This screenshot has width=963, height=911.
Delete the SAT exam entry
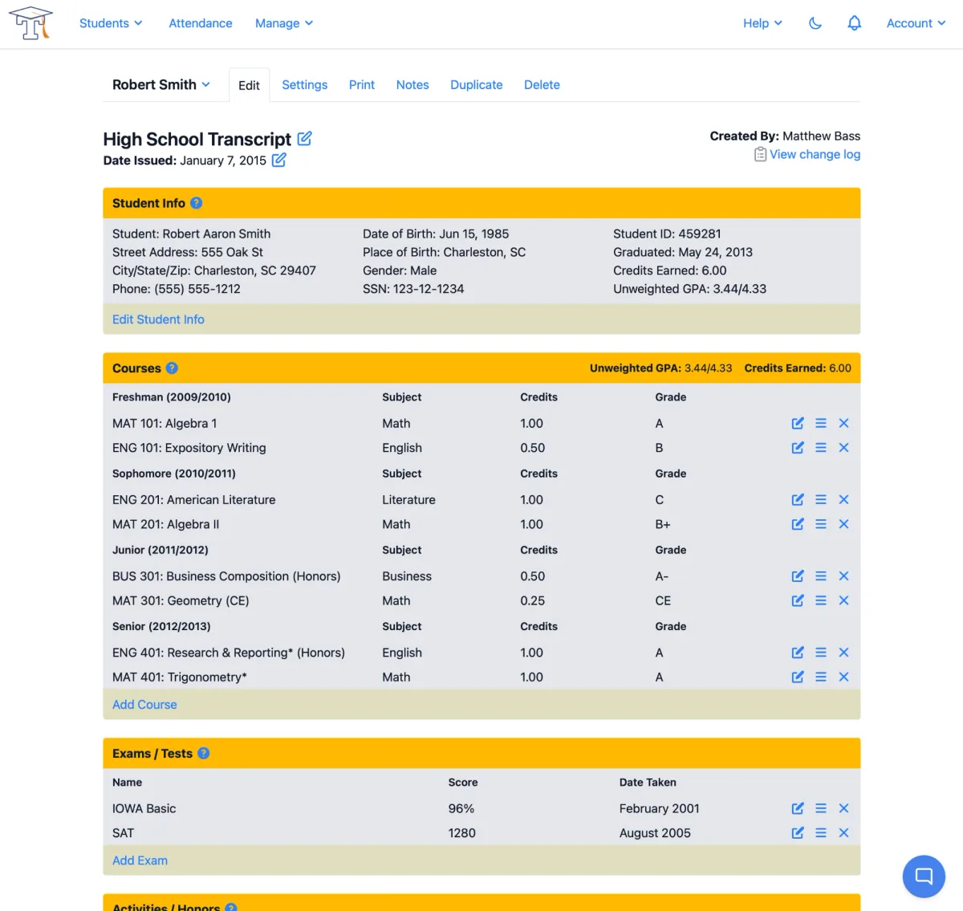click(x=843, y=833)
